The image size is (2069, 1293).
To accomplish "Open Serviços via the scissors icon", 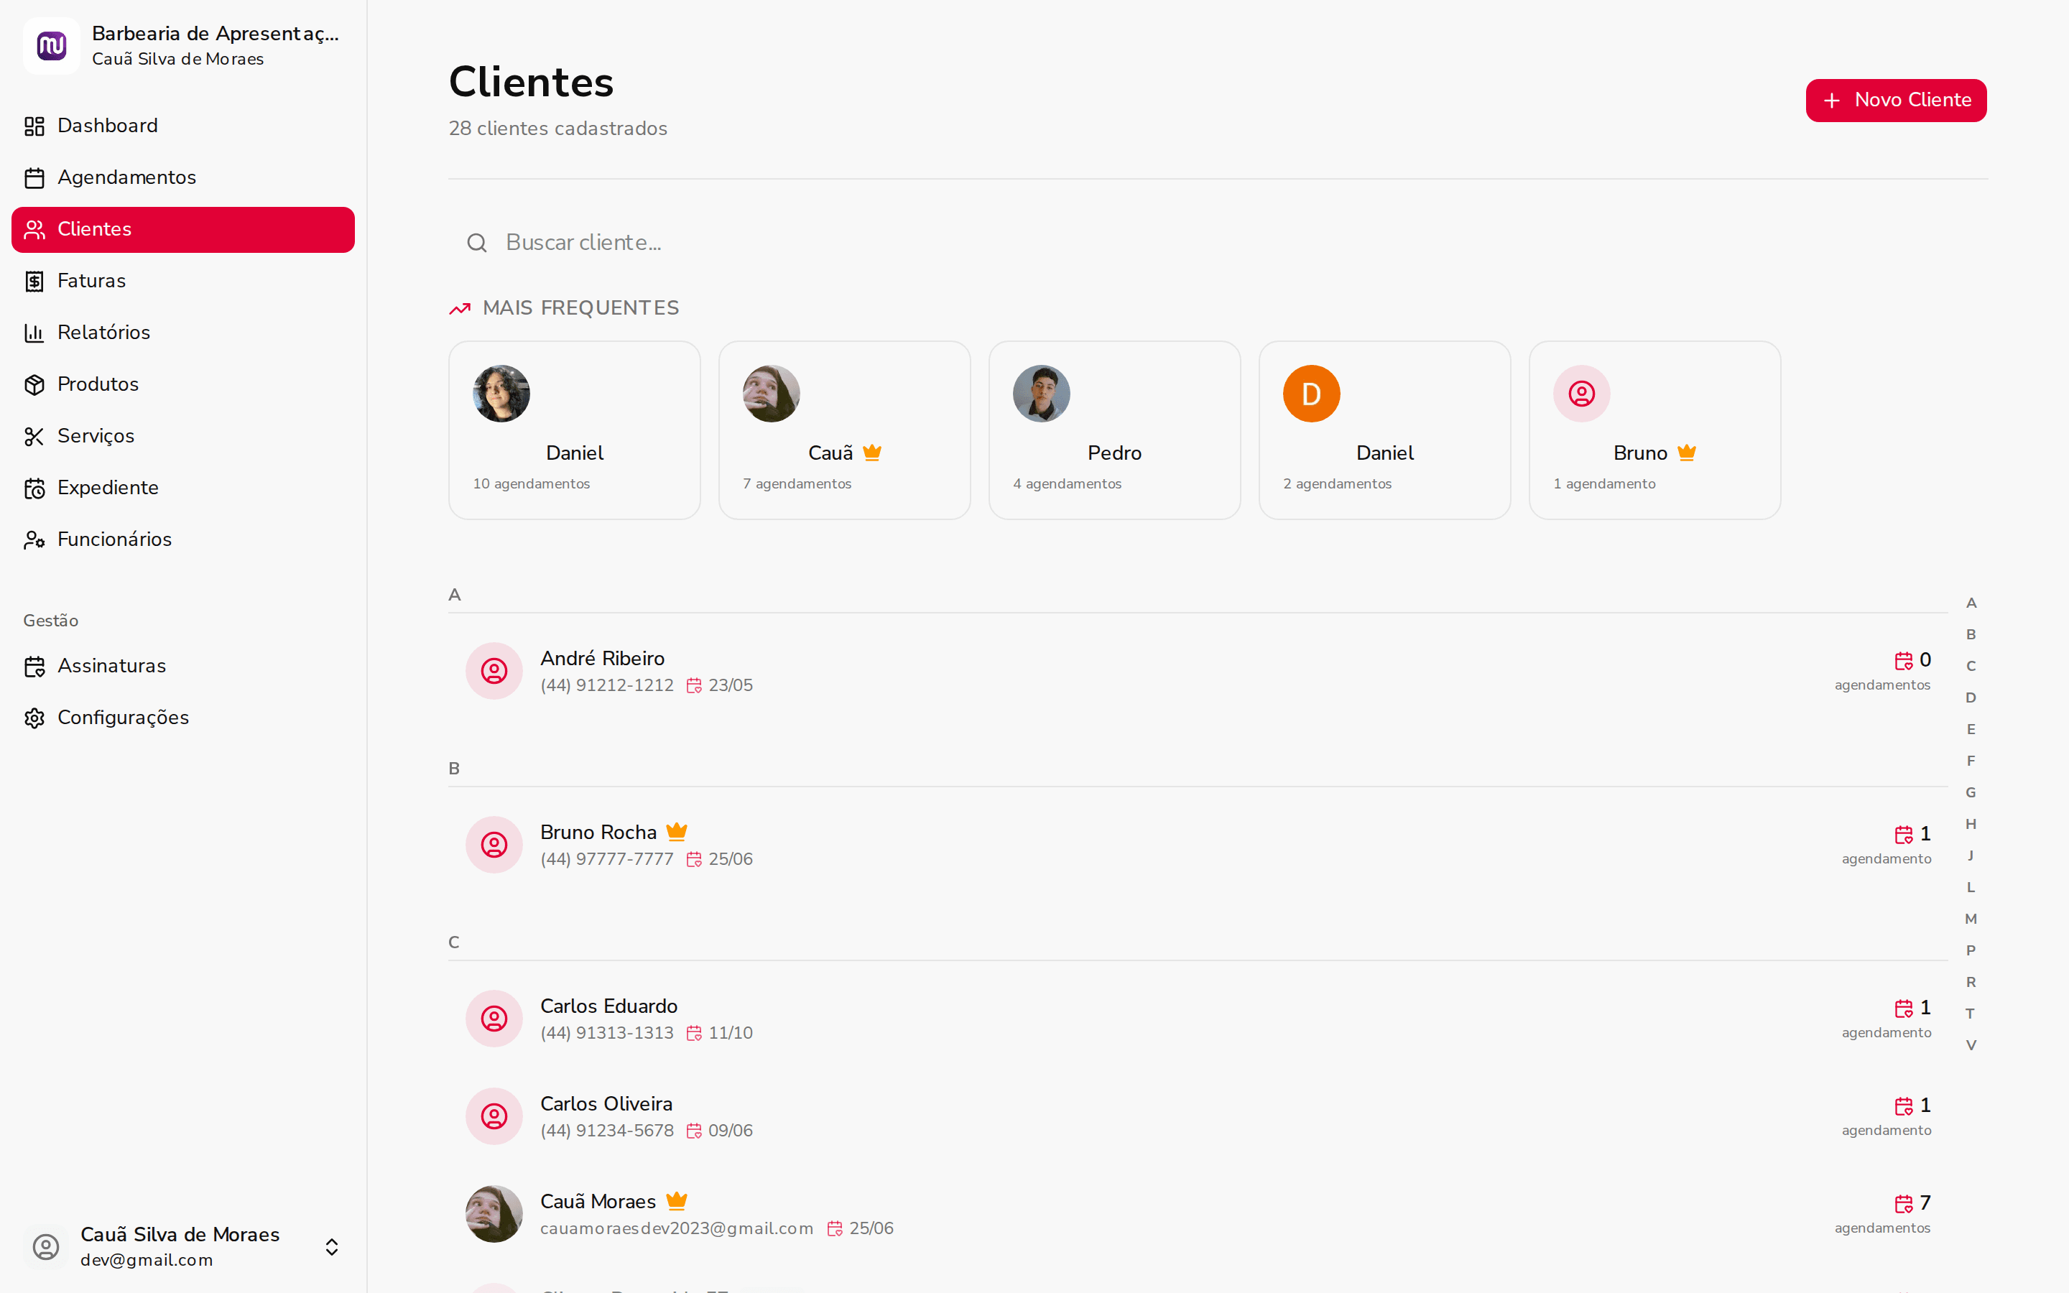I will (x=34, y=437).
